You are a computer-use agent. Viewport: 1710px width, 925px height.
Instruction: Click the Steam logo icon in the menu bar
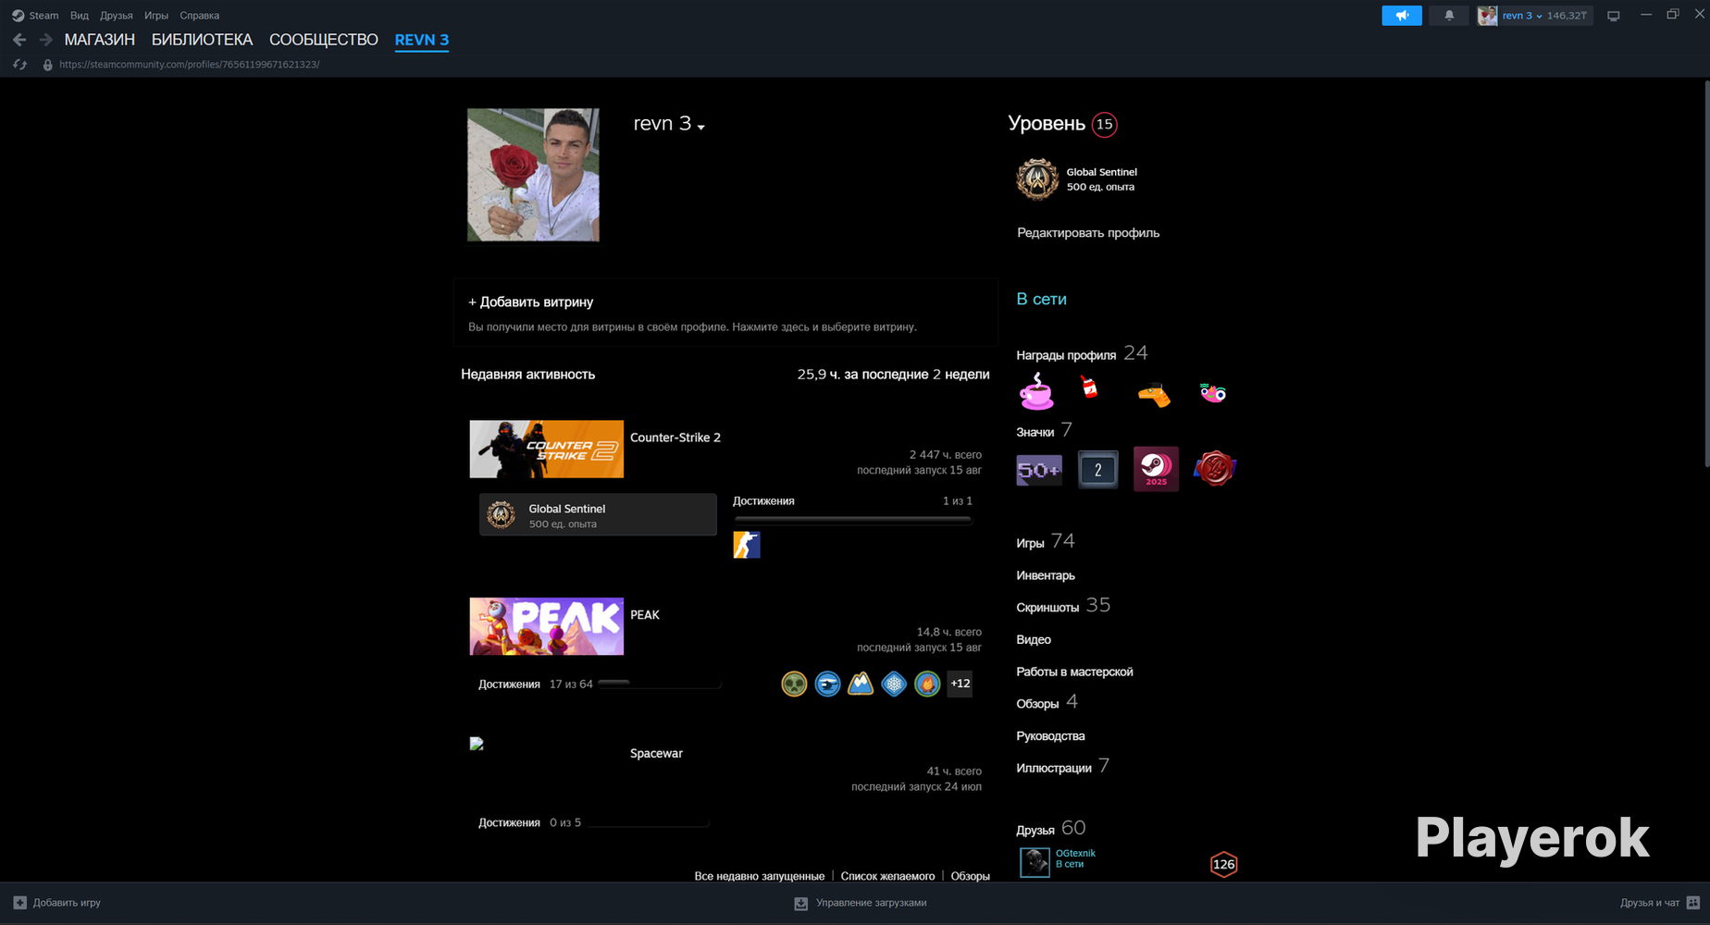pos(18,16)
